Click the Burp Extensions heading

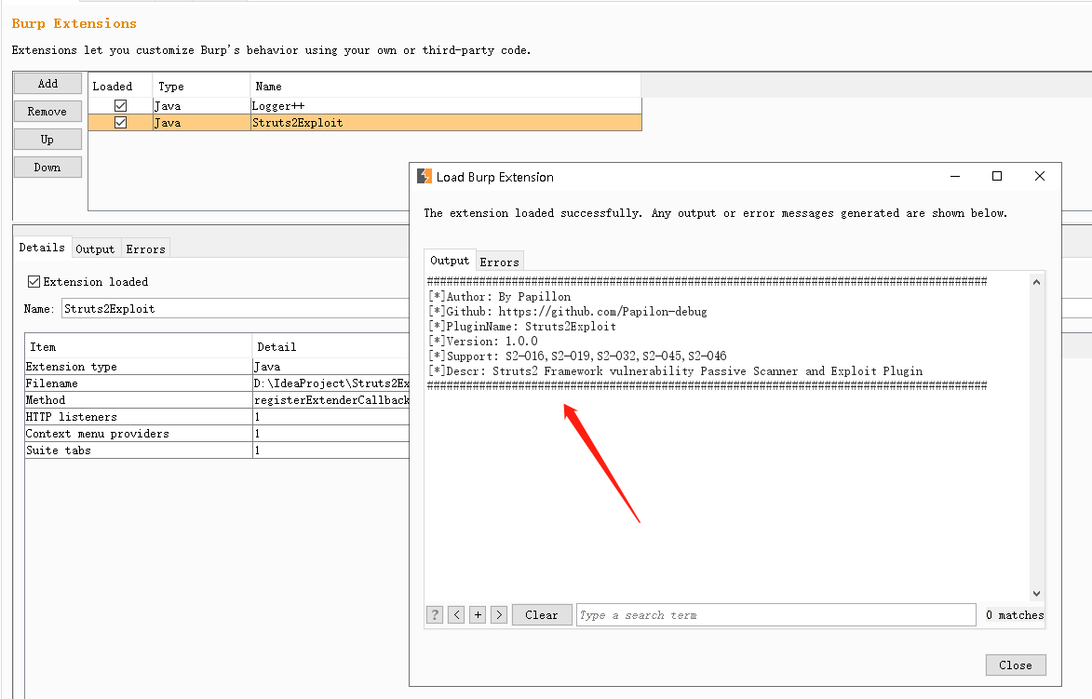pos(74,23)
